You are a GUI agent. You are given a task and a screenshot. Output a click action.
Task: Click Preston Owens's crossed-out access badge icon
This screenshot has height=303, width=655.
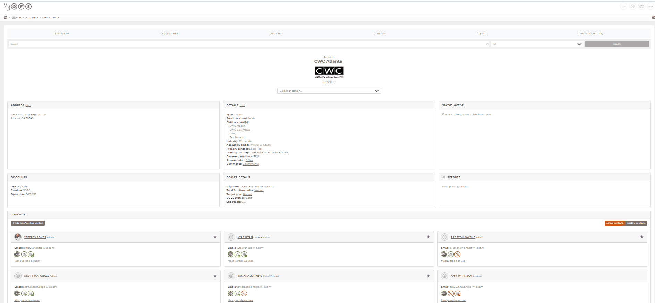458,254
